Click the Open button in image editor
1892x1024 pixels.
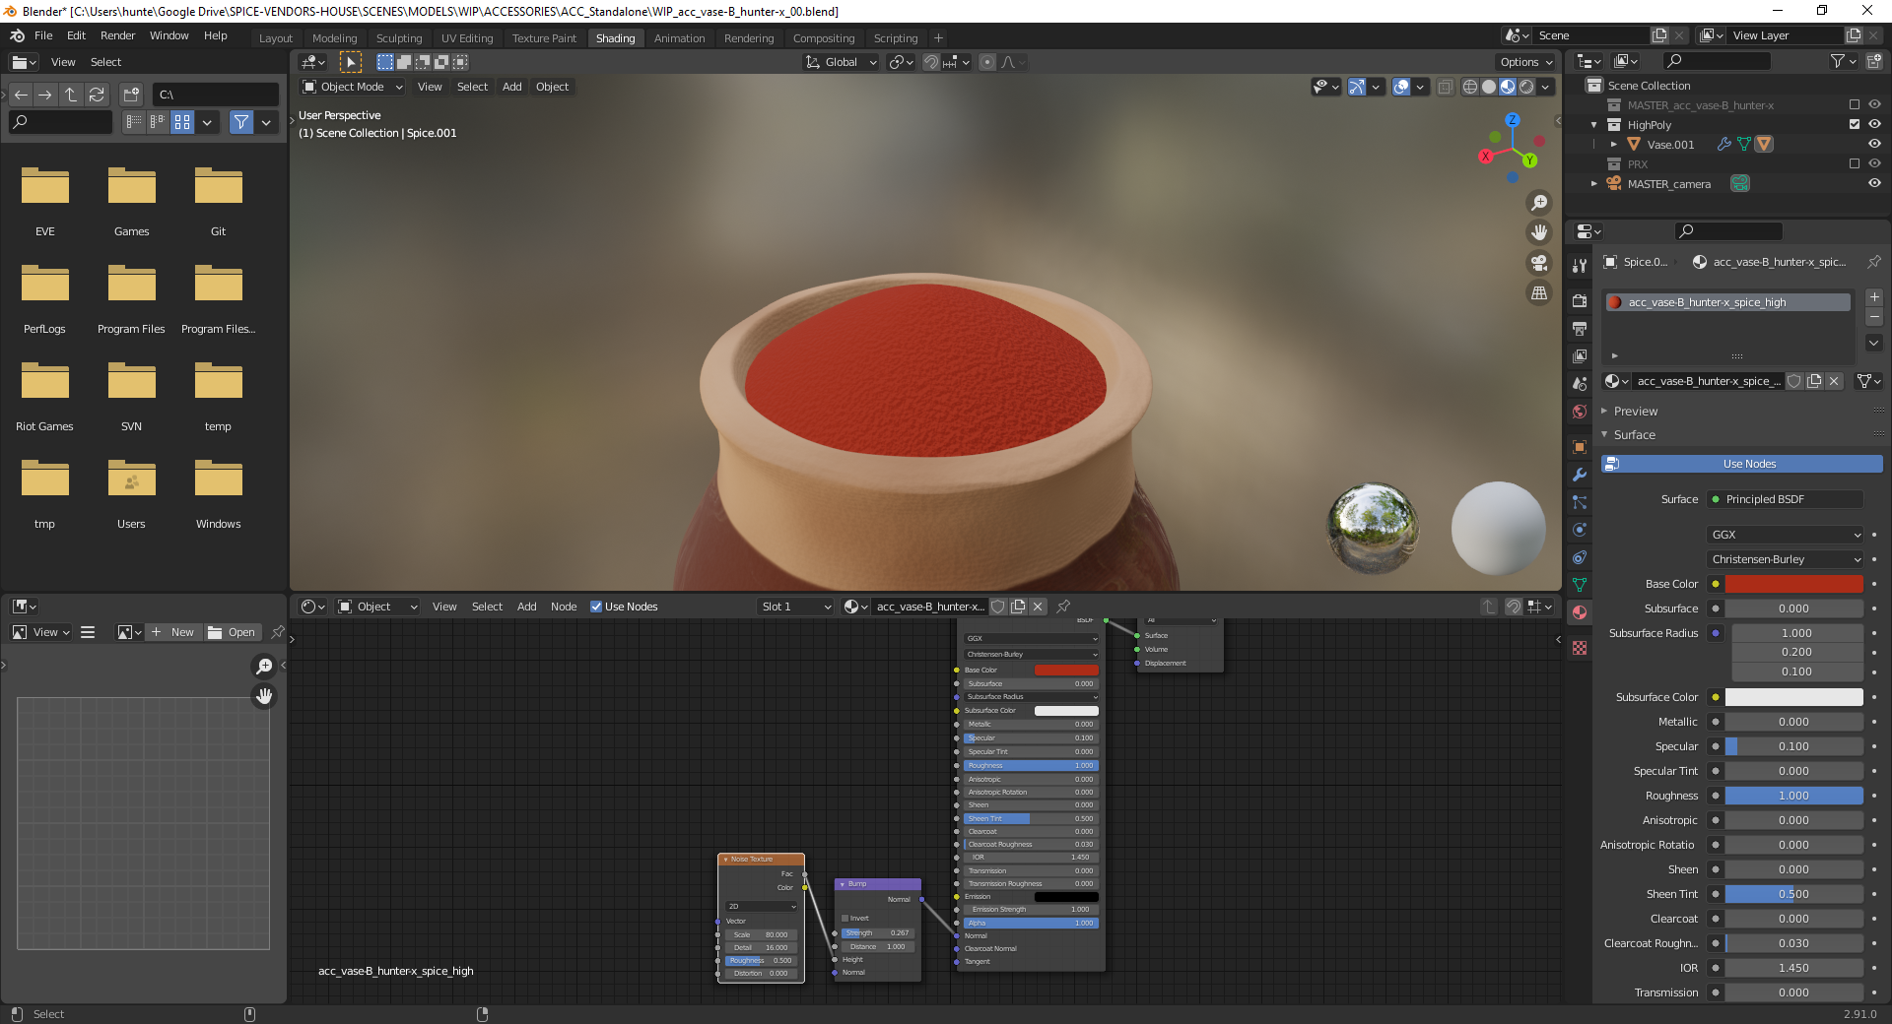tap(233, 632)
